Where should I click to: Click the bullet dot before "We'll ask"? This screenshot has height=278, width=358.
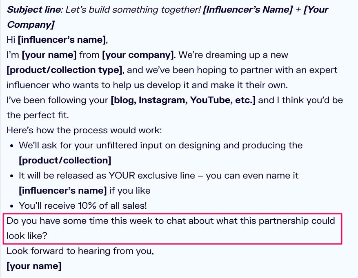pyautogui.click(x=11, y=146)
